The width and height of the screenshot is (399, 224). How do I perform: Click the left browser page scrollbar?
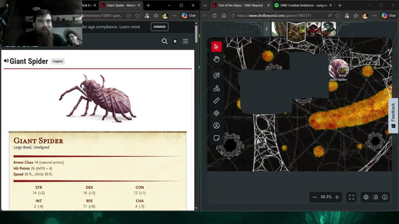196,34
